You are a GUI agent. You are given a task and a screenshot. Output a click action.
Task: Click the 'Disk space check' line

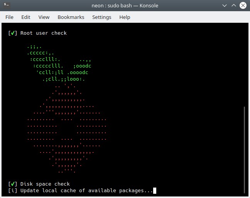click(x=39, y=184)
